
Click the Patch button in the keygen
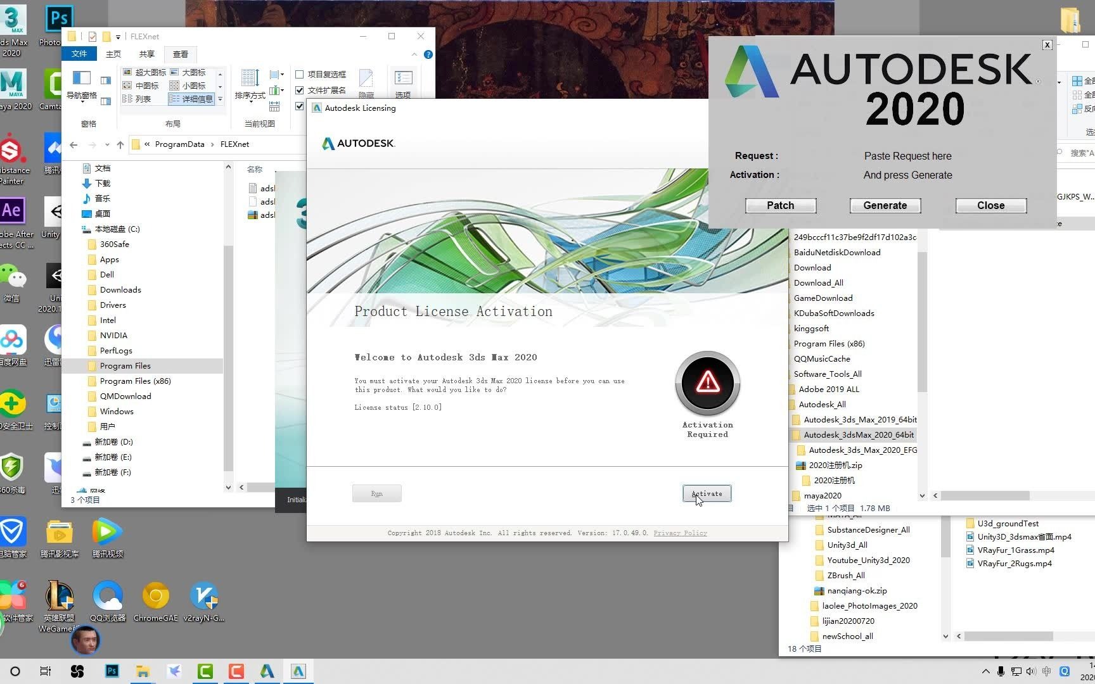point(780,205)
